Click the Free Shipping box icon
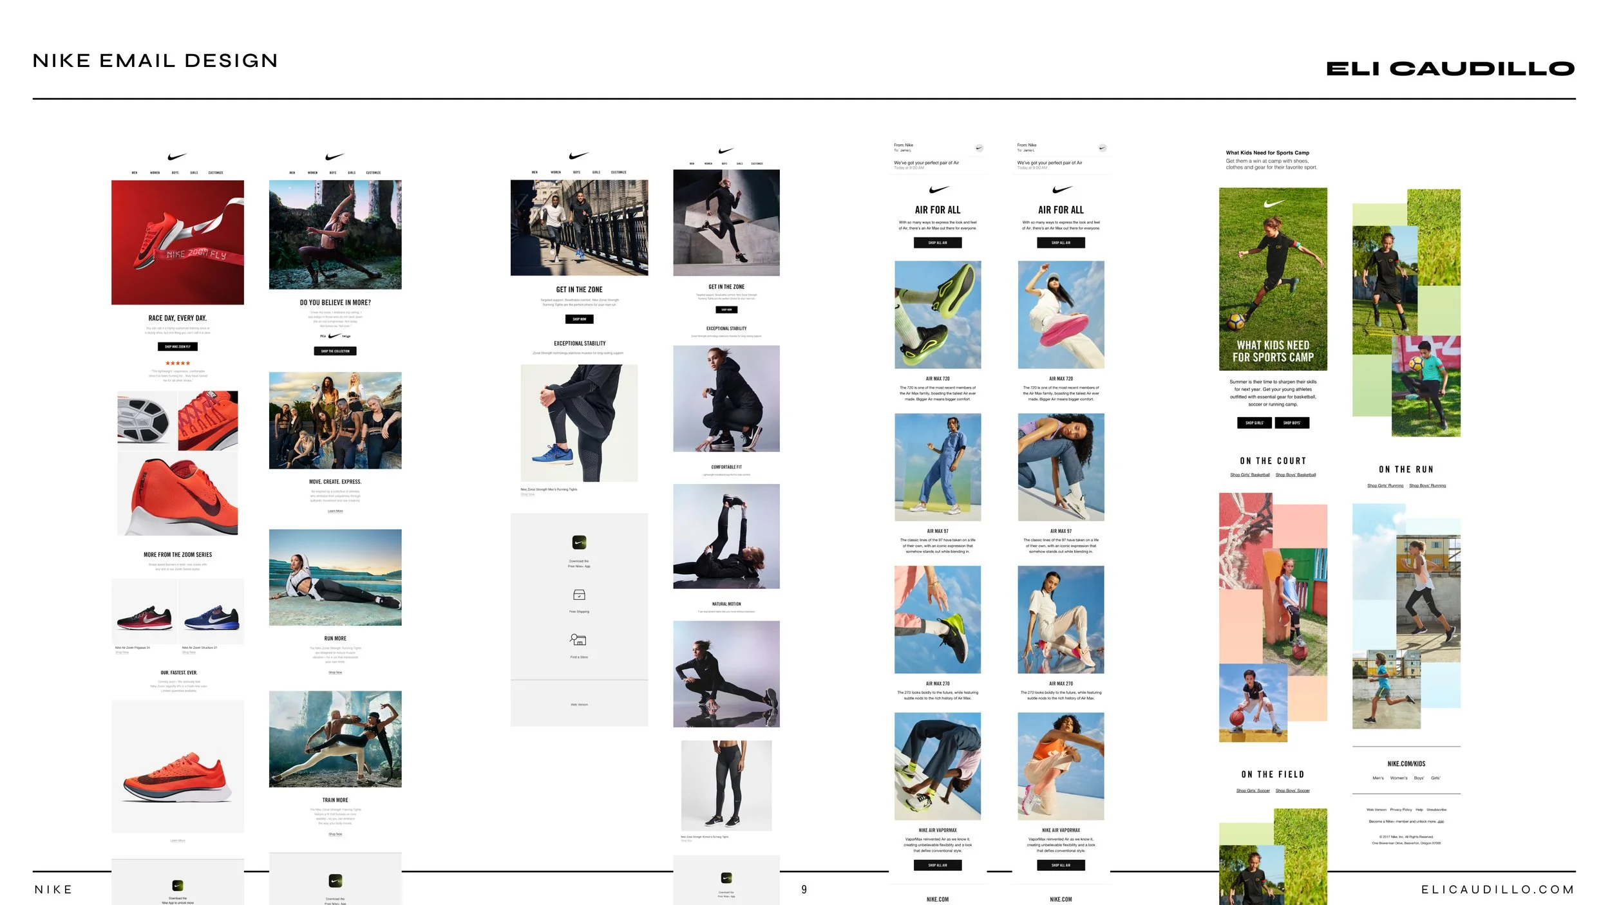The image size is (1610, 905). coord(578,595)
